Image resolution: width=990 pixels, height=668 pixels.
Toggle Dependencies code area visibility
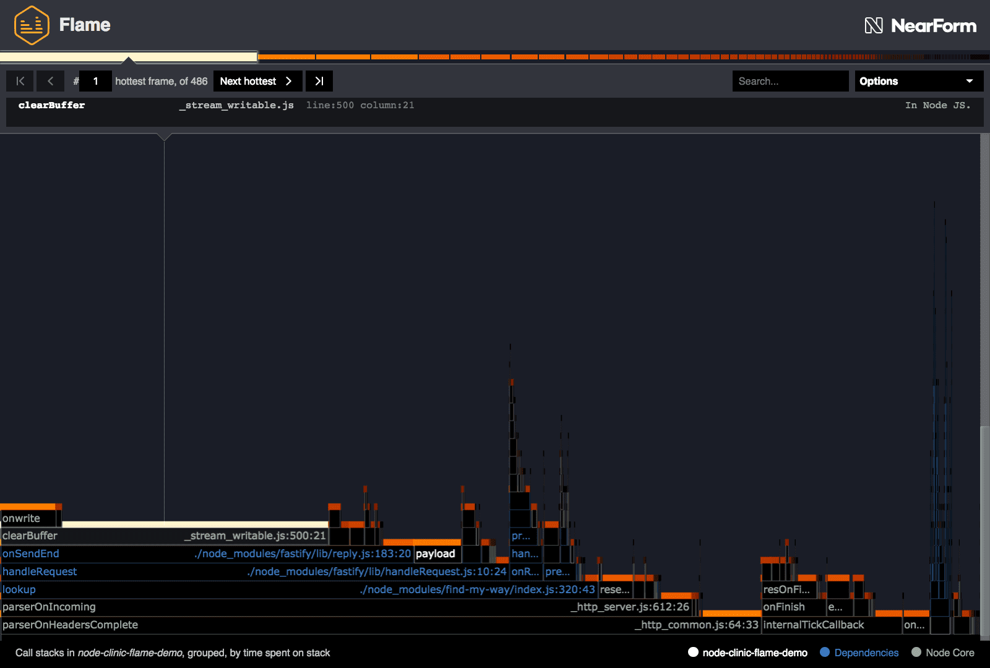tap(859, 653)
